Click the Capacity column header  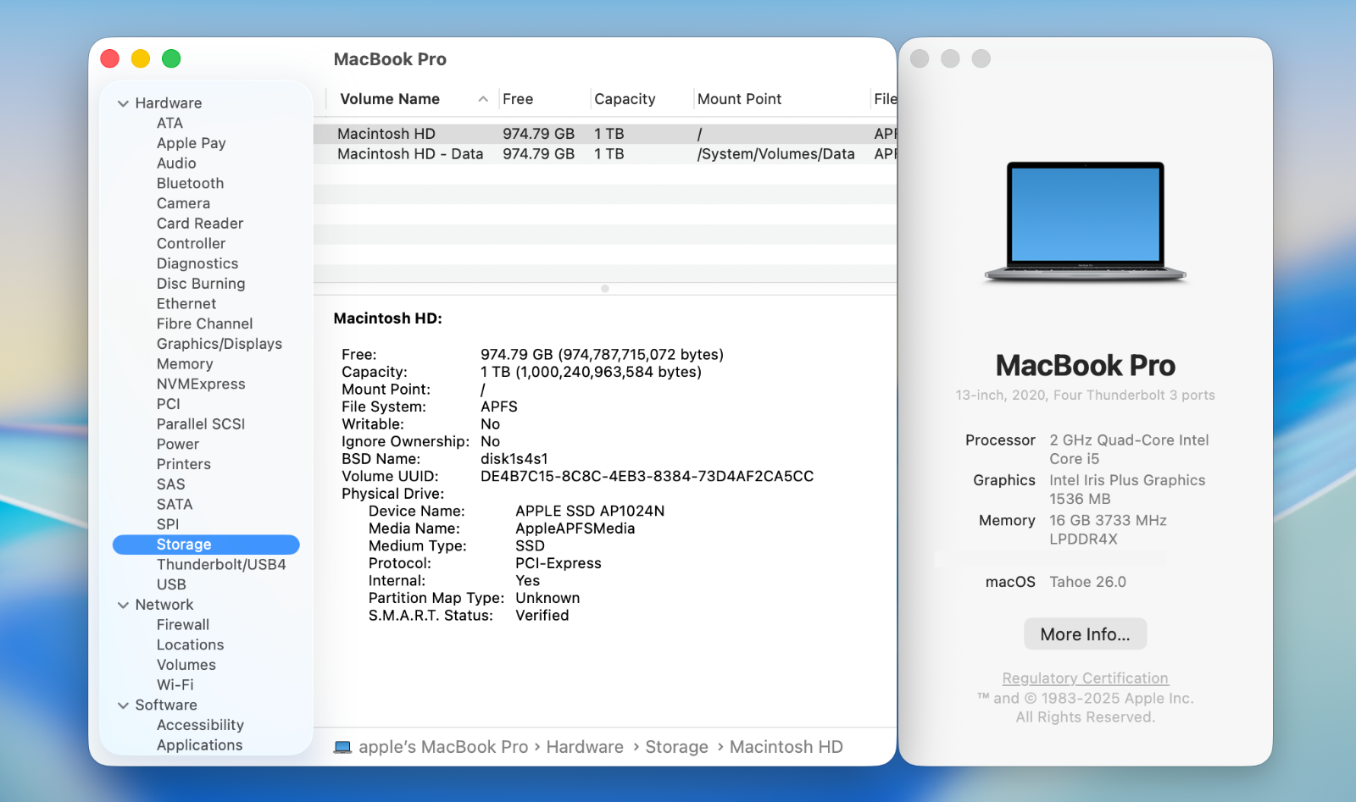pyautogui.click(x=625, y=99)
